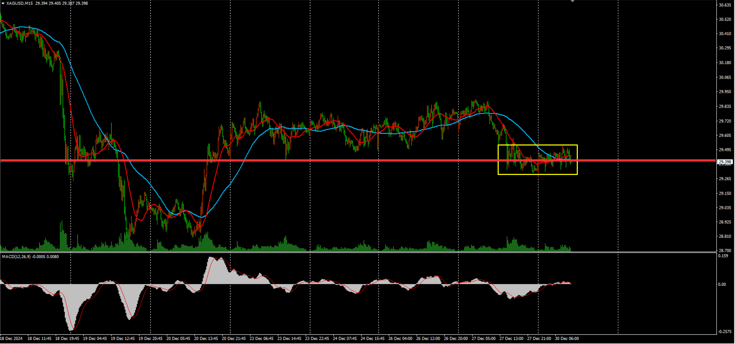735x344 pixels.
Task: Click the 29.495 price scale label
Action: (725, 150)
